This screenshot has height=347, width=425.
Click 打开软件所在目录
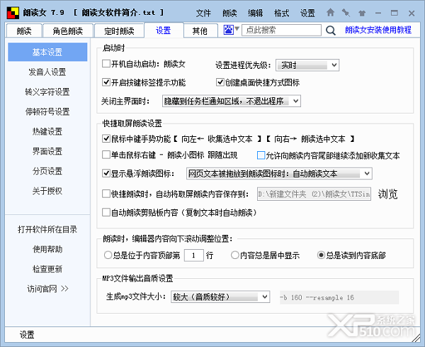coord(47,229)
